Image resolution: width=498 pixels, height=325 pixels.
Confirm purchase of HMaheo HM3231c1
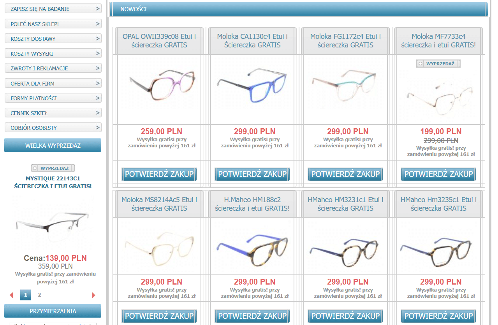click(345, 316)
